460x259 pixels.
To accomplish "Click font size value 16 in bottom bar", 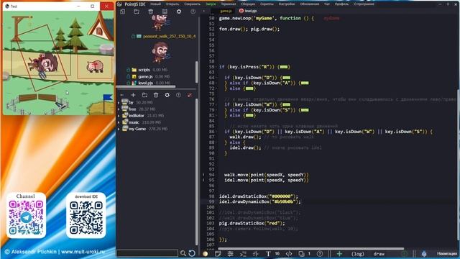I will click(x=277, y=254).
